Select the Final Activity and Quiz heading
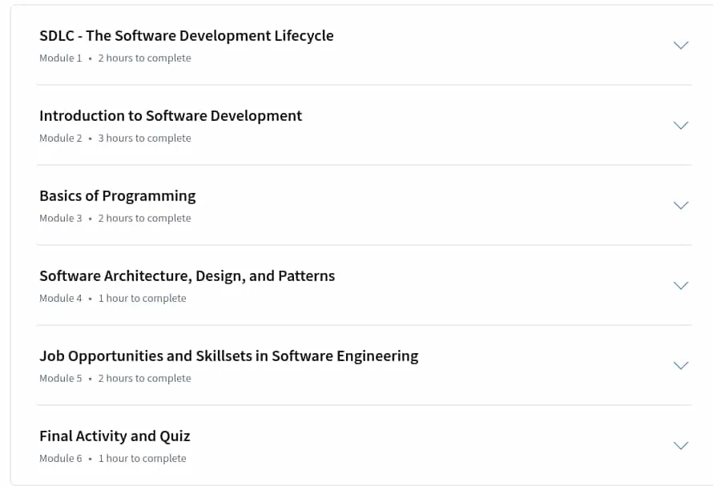This screenshot has height=486, width=713. tap(115, 436)
